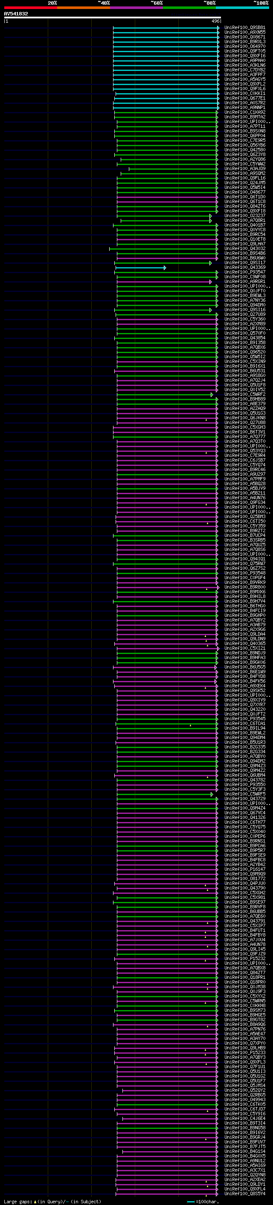This screenshot has height=1205, width=273.
Task: Select hit UniRef100_A7Q2J4
Action: (245, 380)
